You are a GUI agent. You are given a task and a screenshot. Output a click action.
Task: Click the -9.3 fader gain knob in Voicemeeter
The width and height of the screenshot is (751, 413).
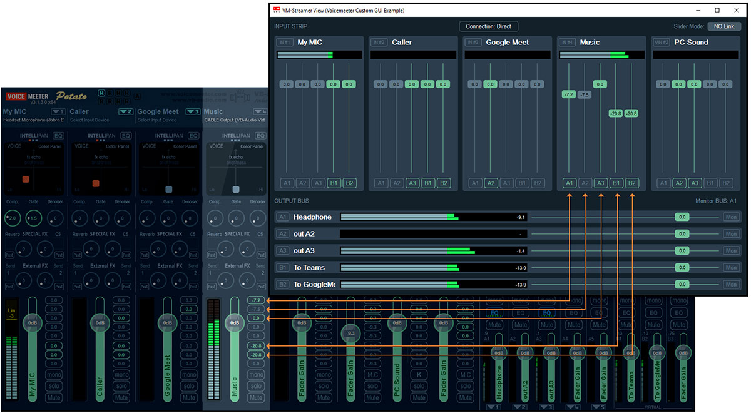click(x=350, y=334)
